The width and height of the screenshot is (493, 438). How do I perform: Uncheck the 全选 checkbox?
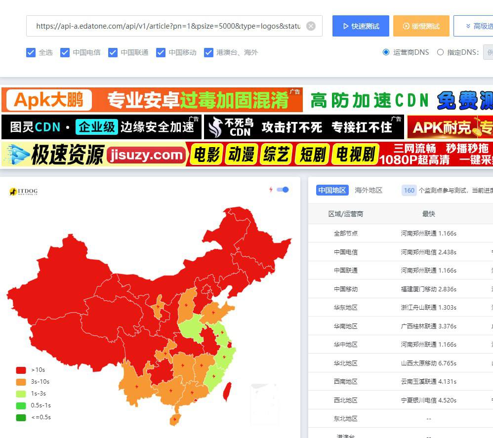(x=31, y=52)
